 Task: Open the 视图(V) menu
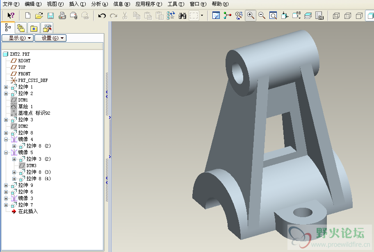pos(55,4)
